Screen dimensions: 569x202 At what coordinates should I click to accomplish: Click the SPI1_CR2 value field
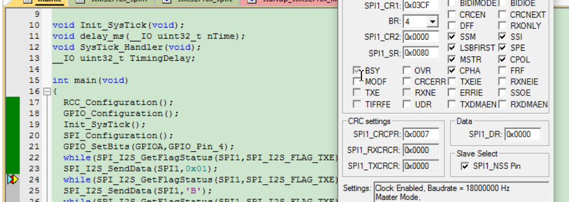(421, 37)
